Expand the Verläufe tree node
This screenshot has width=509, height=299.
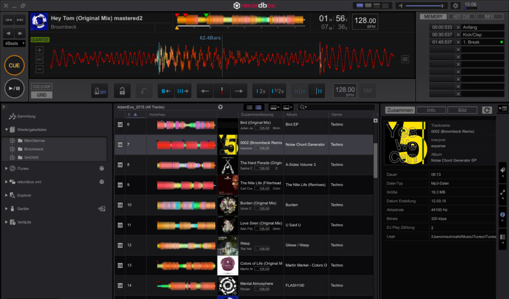pos(6,222)
